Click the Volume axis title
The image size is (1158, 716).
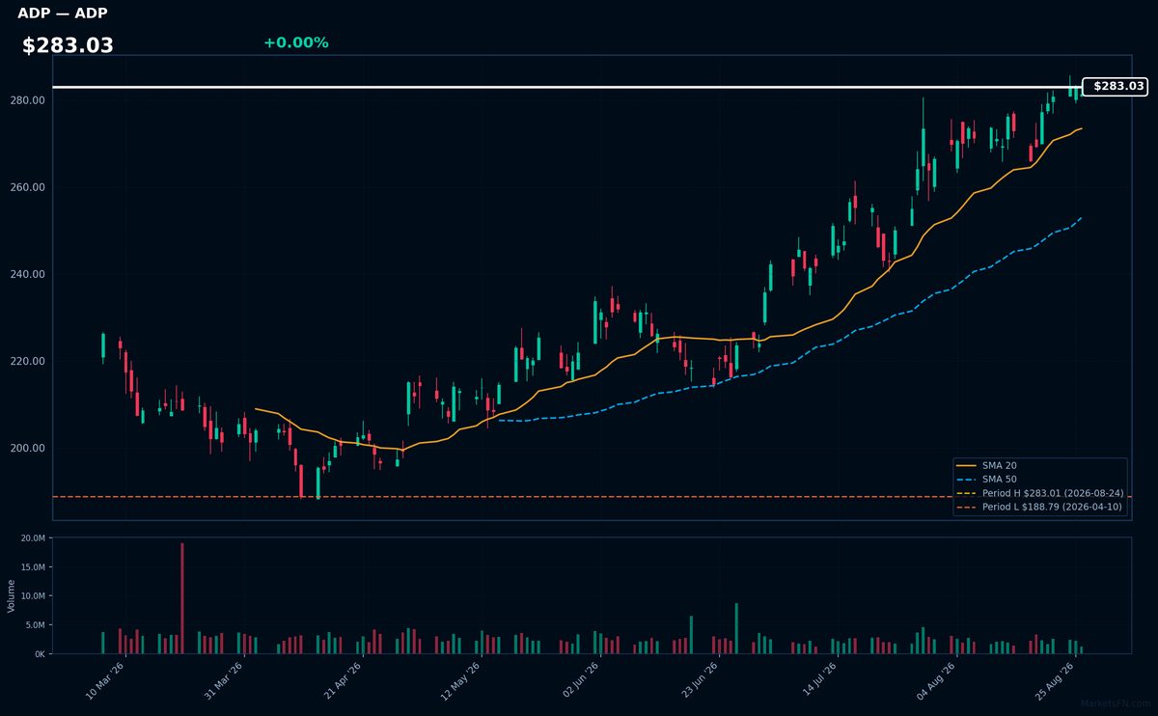click(11, 595)
